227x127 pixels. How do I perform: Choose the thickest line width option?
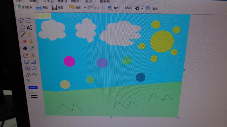coord(34,97)
